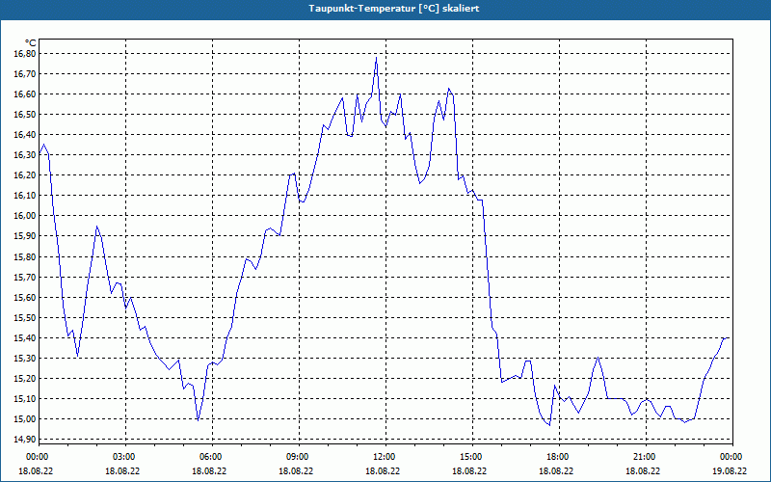Viewport: 771px width, 482px height.
Task: Select the 15:00 time label
Action: pyautogui.click(x=469, y=457)
